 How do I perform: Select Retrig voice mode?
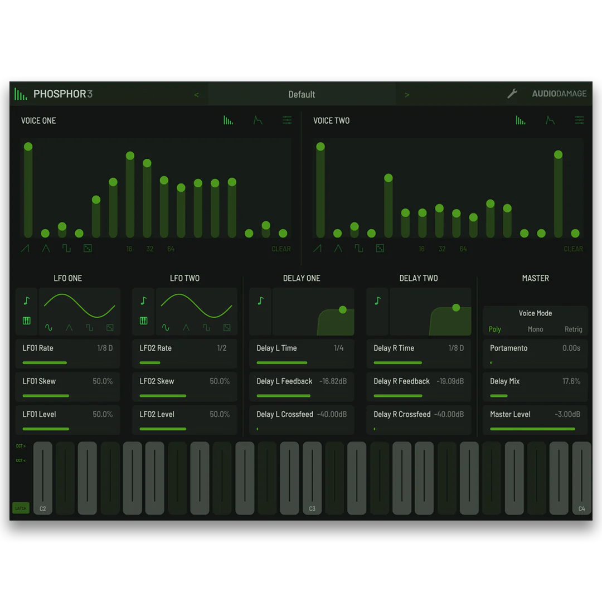(573, 329)
